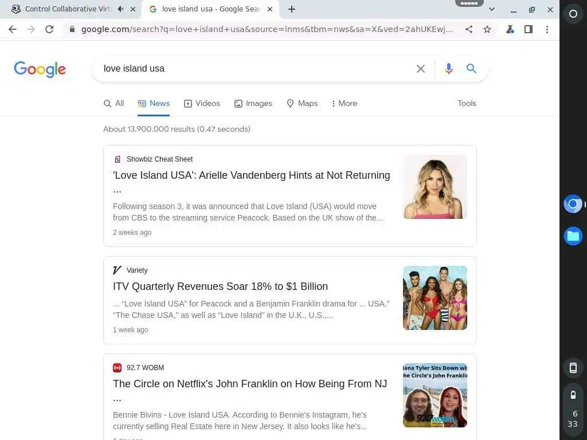Click the Bennie Bivins snippet text
Image resolution: width=587 pixels, height=440 pixels.
click(x=240, y=421)
